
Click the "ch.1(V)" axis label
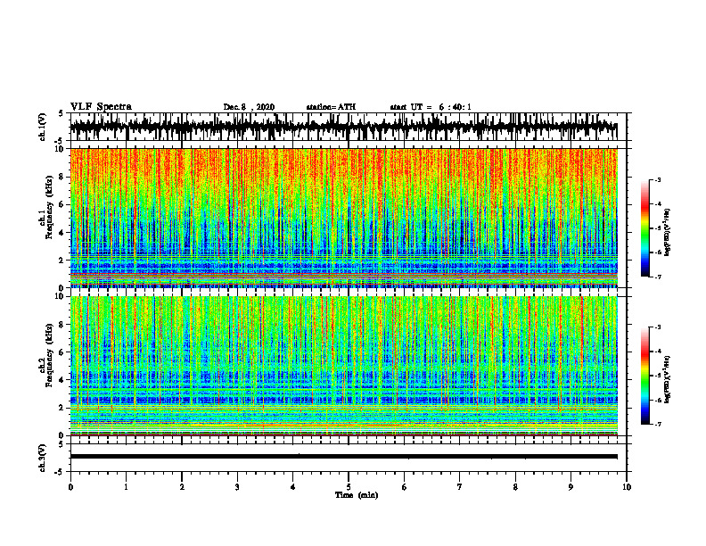tap(42, 127)
